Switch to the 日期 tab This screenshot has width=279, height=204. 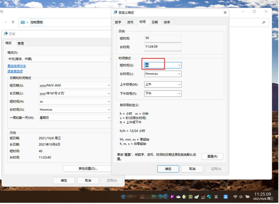coord(155,22)
